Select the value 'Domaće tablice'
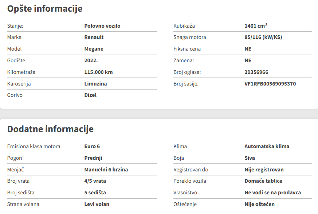The image size is (318, 214). pyautogui.click(x=263, y=181)
